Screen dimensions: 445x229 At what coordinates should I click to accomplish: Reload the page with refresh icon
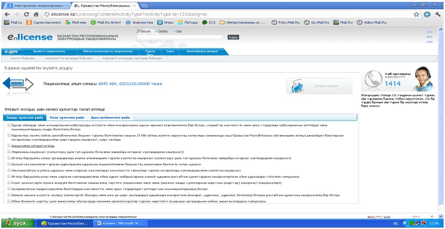26,14
